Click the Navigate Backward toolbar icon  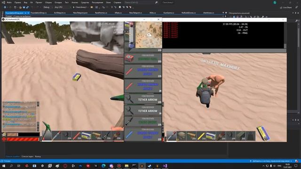click(x=5, y=8)
